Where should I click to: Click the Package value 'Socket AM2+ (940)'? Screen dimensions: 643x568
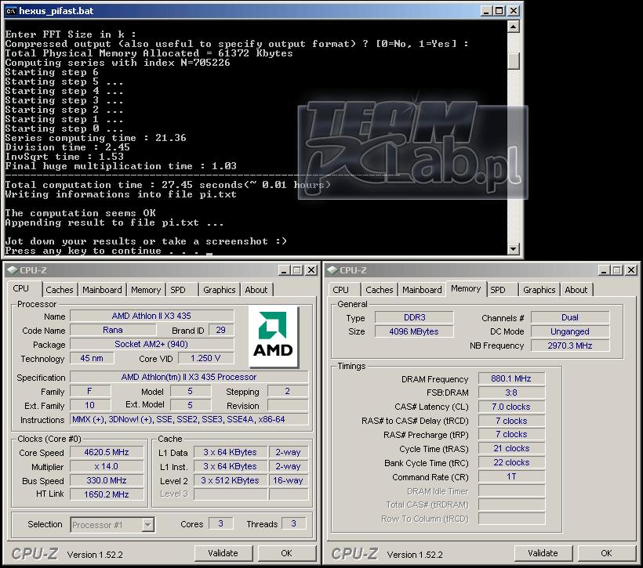pyautogui.click(x=151, y=344)
